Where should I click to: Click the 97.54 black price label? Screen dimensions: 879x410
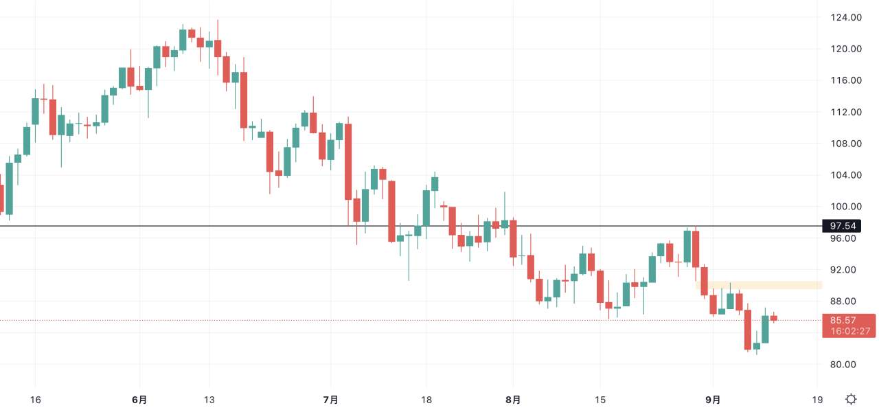click(842, 226)
